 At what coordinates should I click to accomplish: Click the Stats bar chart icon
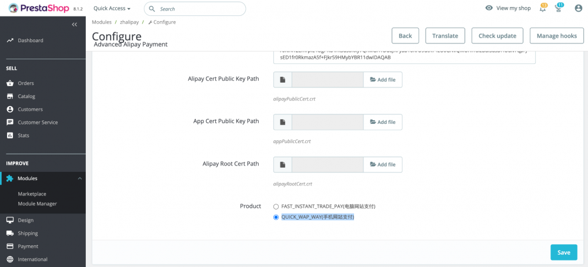[x=10, y=136]
